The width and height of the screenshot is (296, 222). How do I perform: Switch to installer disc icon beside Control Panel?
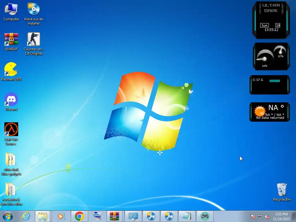coord(151,216)
